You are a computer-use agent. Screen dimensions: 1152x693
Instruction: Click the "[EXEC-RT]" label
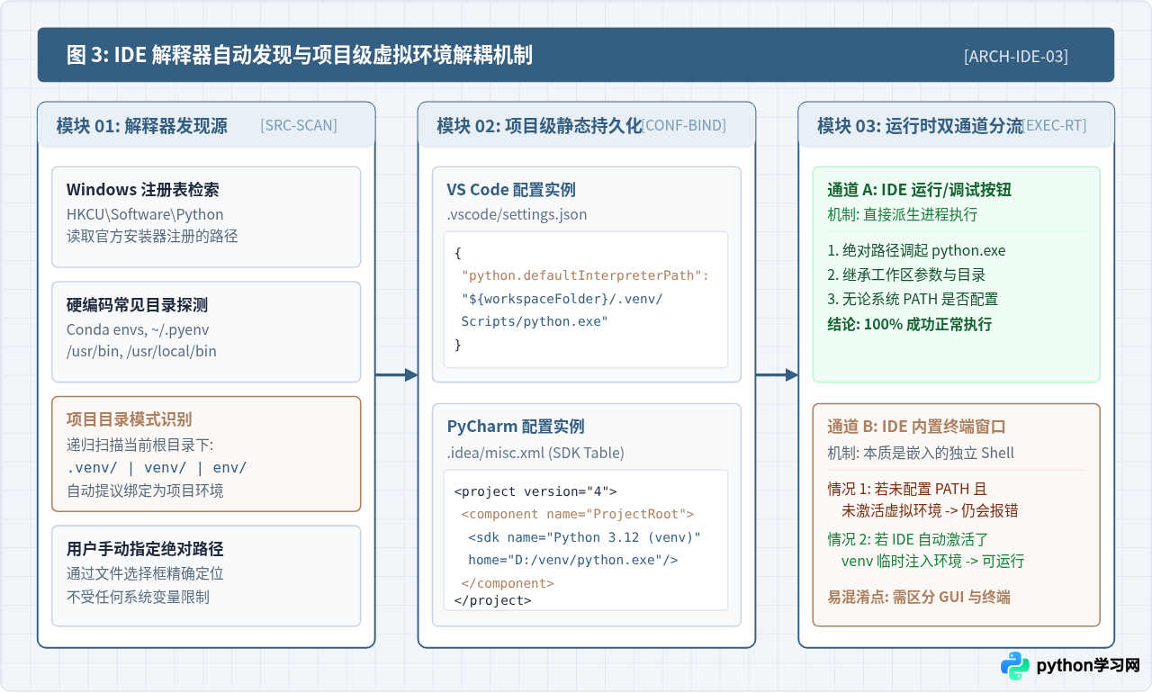pos(1055,126)
